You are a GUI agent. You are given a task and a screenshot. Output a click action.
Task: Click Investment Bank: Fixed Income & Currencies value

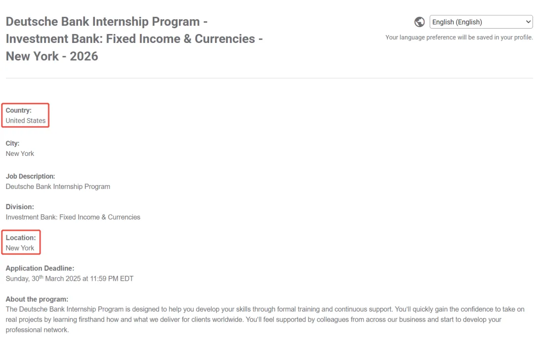coord(73,217)
